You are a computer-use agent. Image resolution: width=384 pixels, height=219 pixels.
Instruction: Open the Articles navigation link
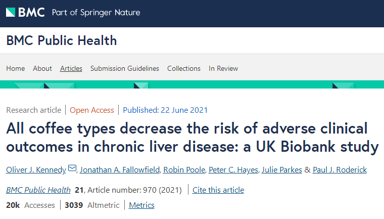point(71,68)
